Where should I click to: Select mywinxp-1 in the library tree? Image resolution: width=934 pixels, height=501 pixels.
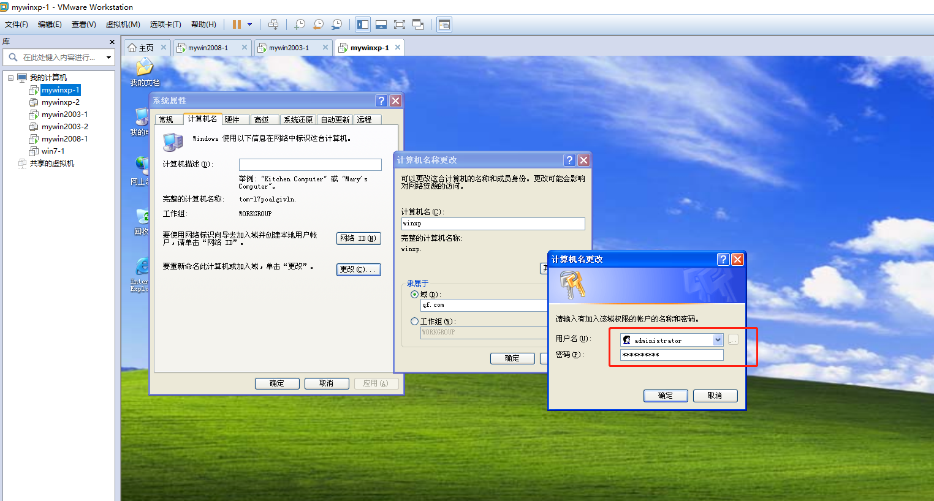pyautogui.click(x=60, y=90)
